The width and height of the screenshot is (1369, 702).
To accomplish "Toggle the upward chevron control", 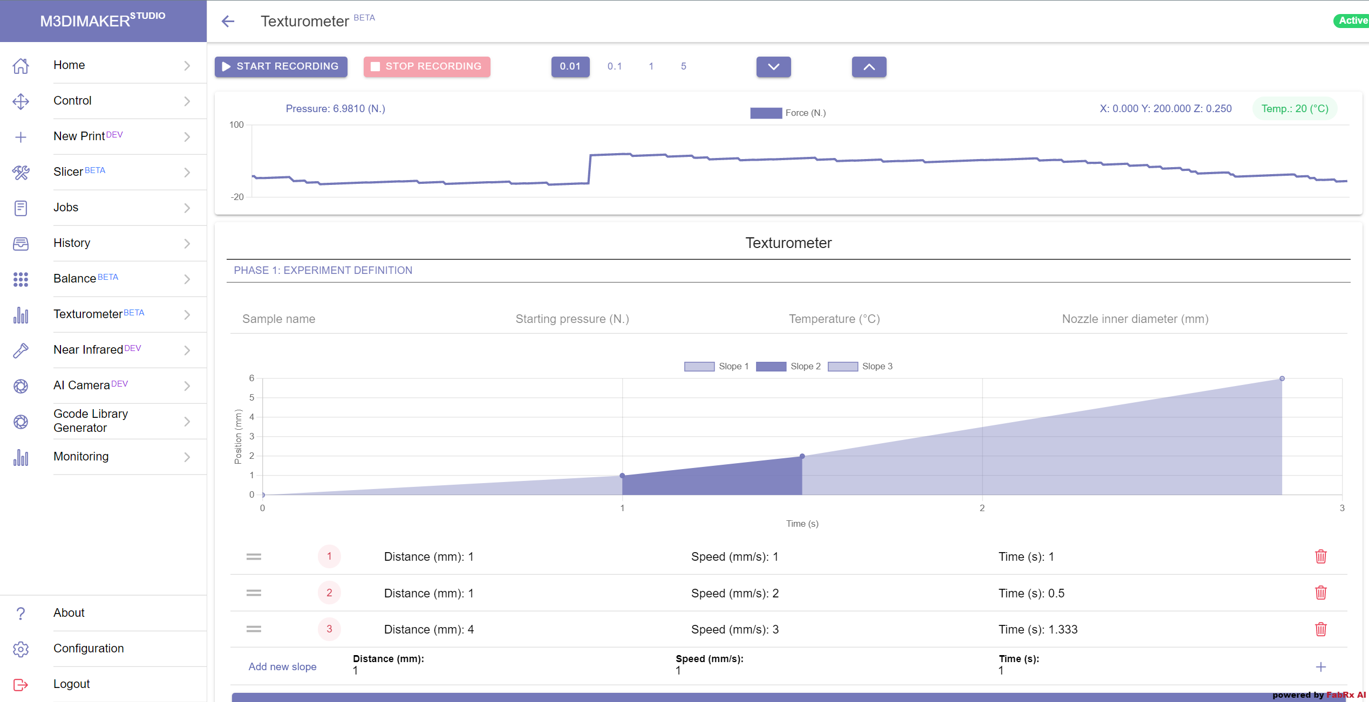I will coord(868,66).
